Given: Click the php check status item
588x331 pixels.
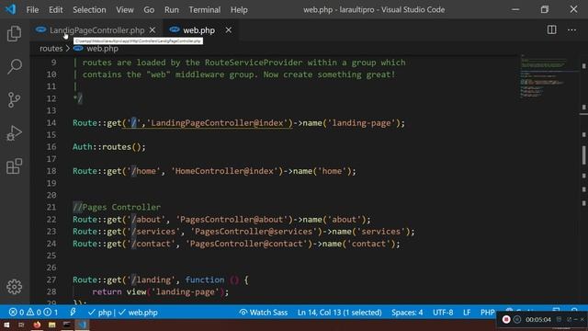Looking at the screenshot, I should [100, 313].
